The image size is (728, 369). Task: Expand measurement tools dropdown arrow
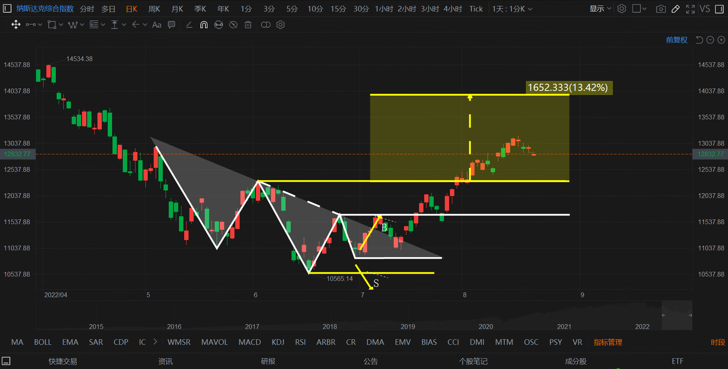click(124, 25)
